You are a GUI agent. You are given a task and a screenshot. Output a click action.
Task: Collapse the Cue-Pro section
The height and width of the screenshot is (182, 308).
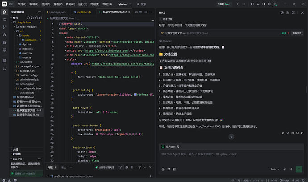pyautogui.click(x=17, y=159)
